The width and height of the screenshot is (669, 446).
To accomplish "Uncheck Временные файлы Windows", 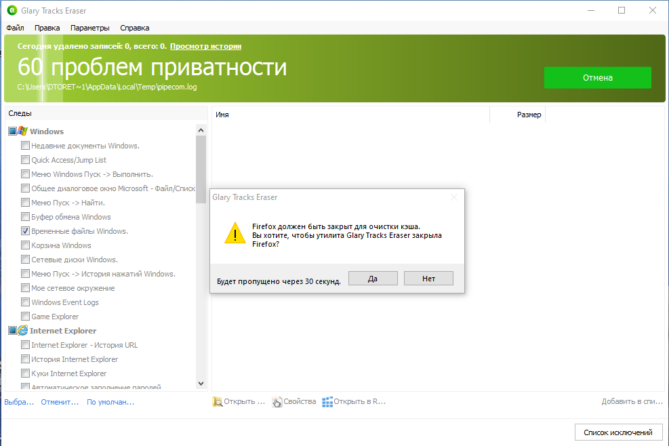I will (25, 230).
